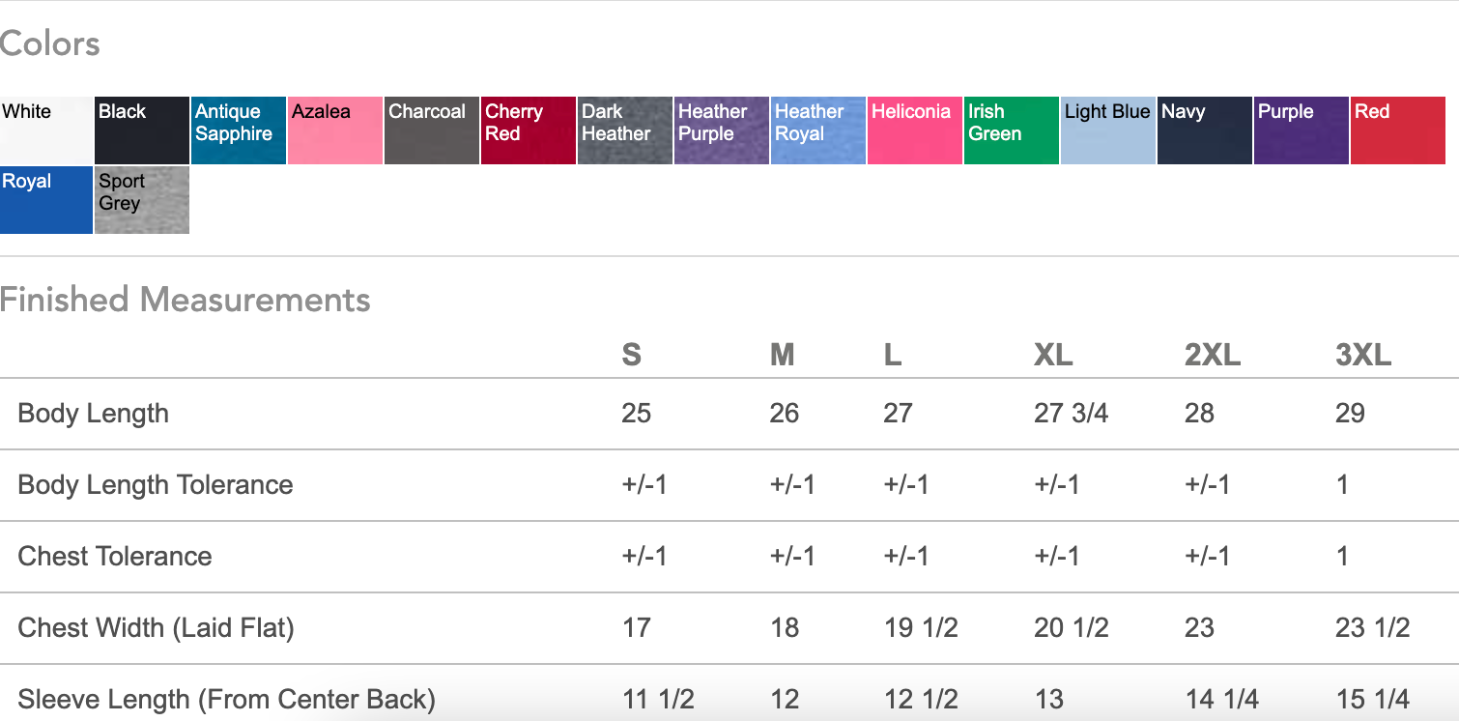The width and height of the screenshot is (1459, 721).
Task: Choose the Sport Grey swatch
Action: 142,200
